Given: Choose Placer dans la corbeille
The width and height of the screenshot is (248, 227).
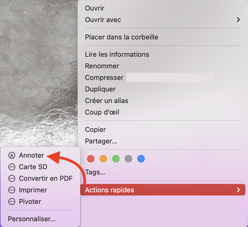Looking at the screenshot, I should point(122,37).
